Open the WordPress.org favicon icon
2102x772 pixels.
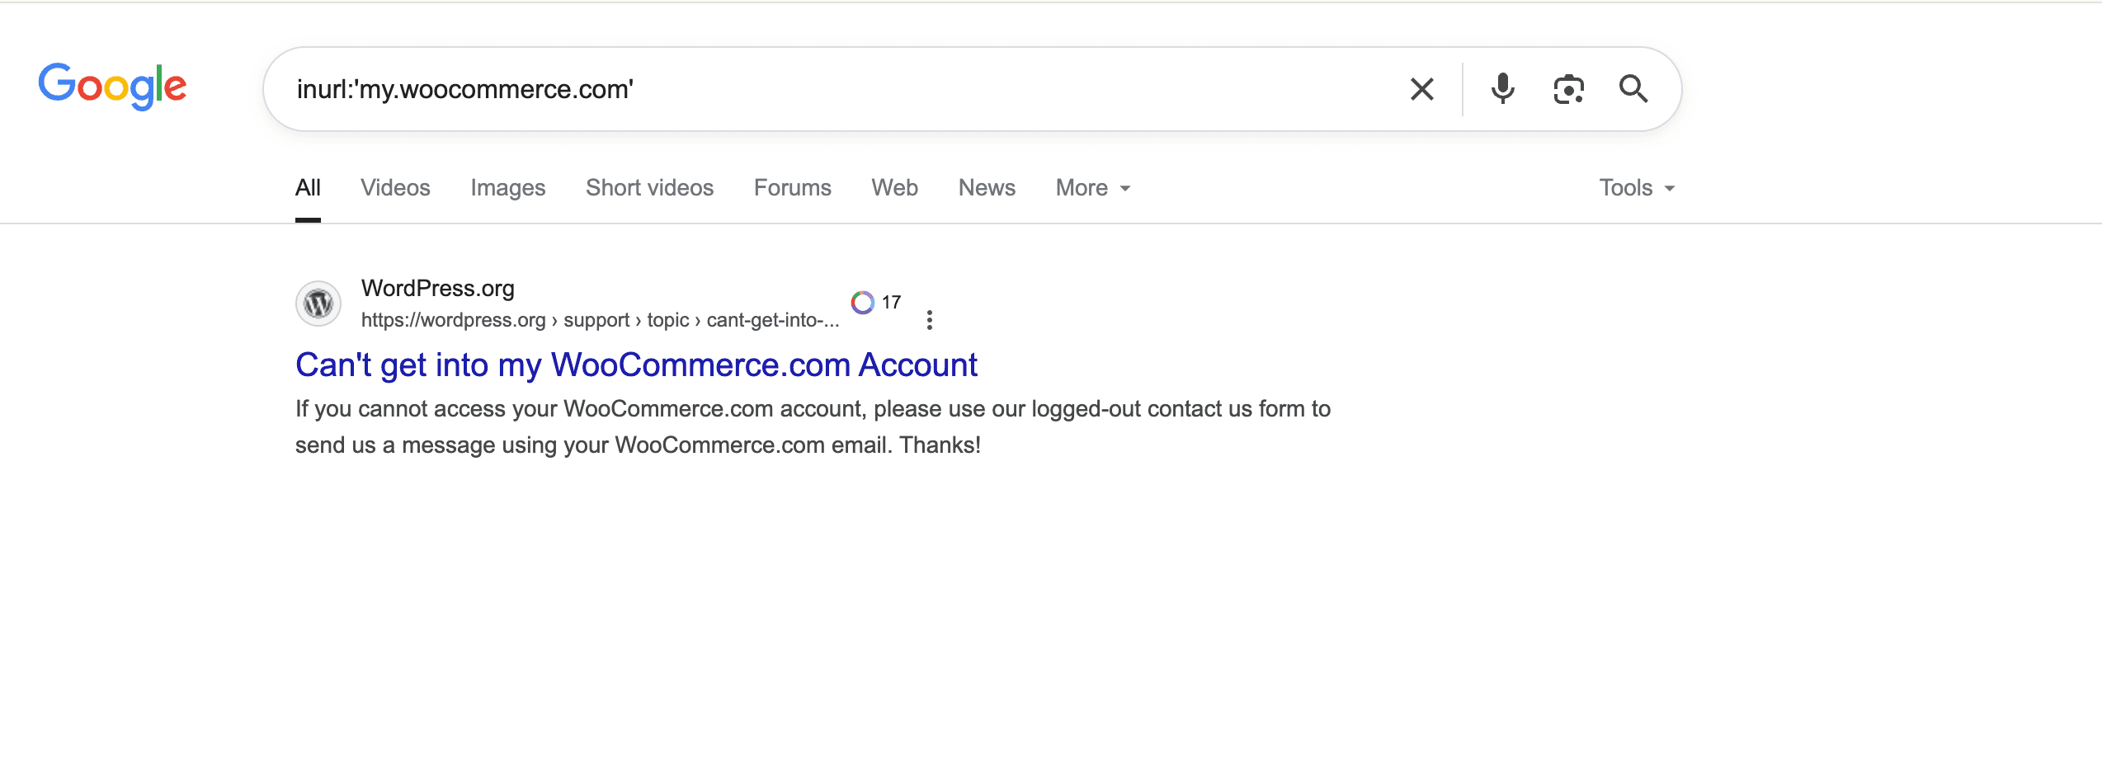click(x=318, y=304)
